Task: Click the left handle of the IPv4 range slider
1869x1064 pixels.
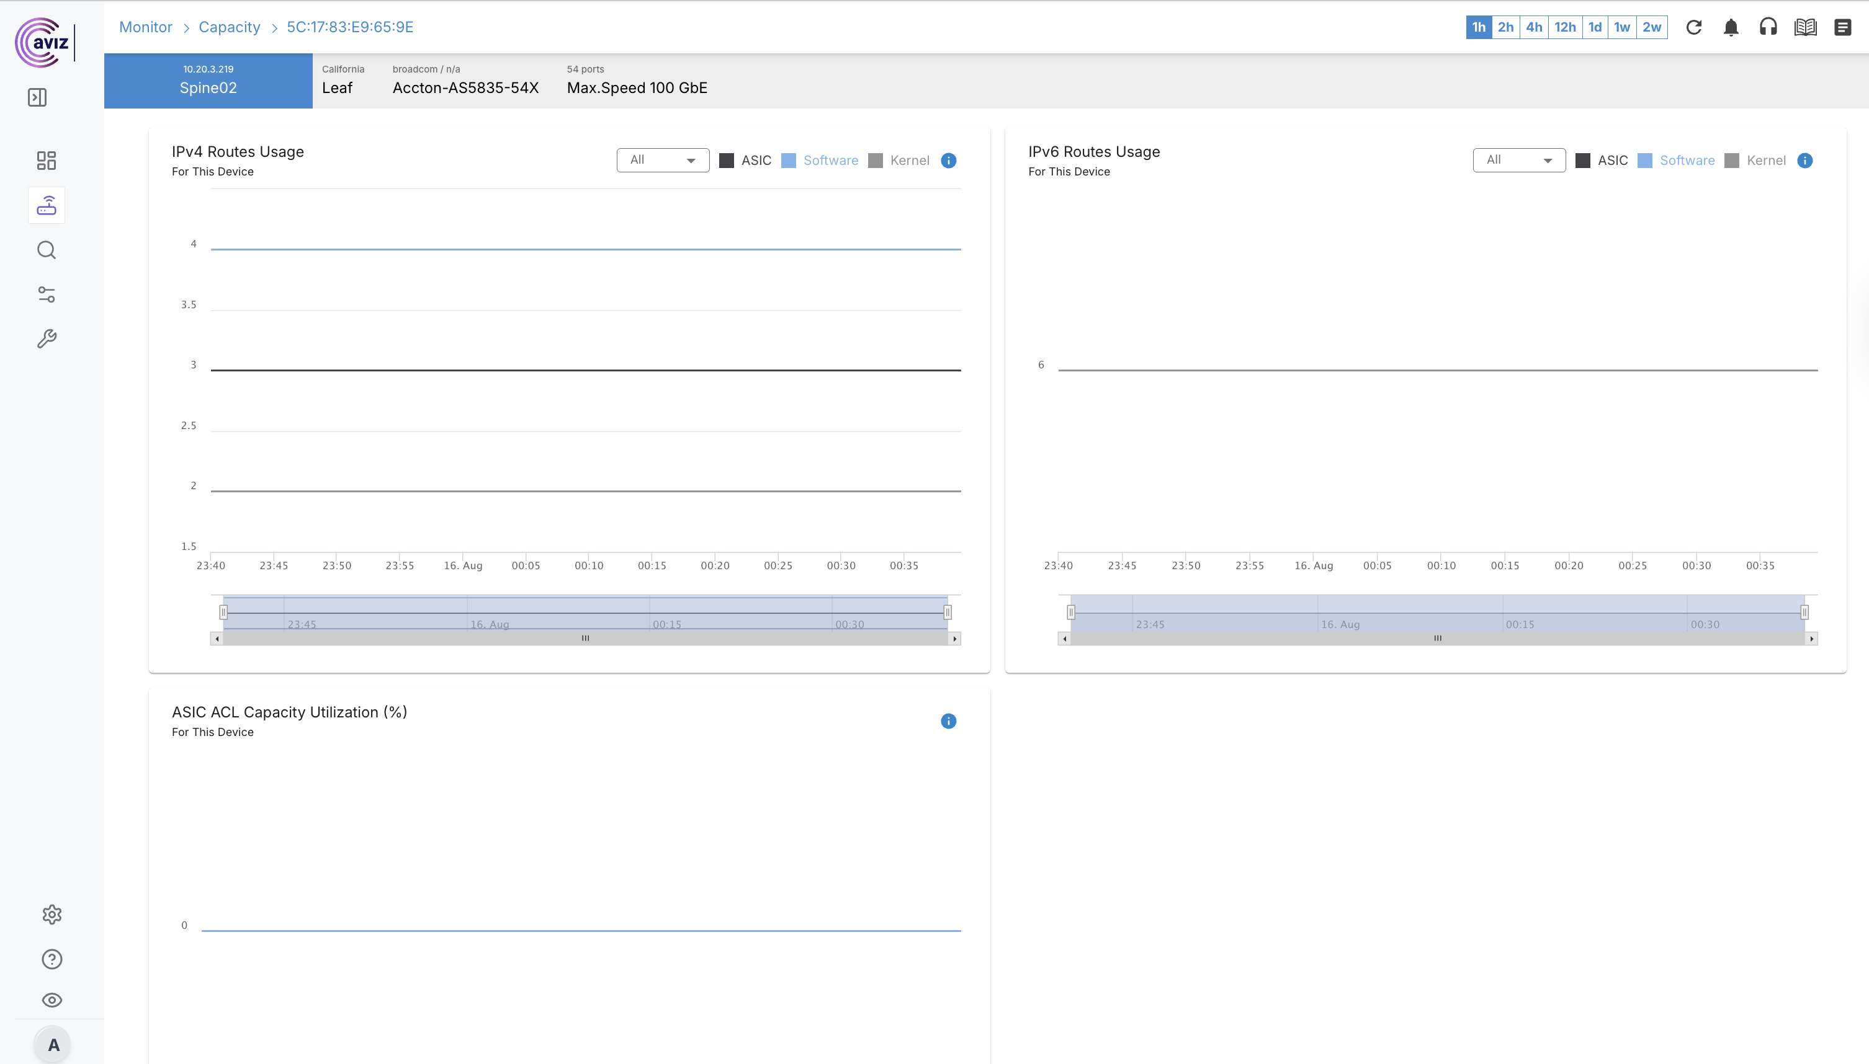Action: point(224,613)
